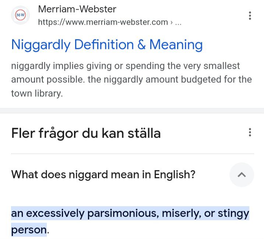Click the www.merriam-webster.com URL
Image resolution: width=264 pixels, height=239 pixels.
[x=103, y=22]
